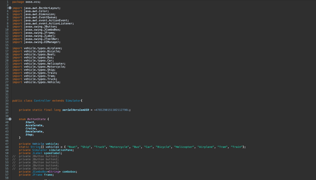This screenshot has width=316, height=180.
Task: Click line number 1 in the gutter
Action: (x=7, y=2)
